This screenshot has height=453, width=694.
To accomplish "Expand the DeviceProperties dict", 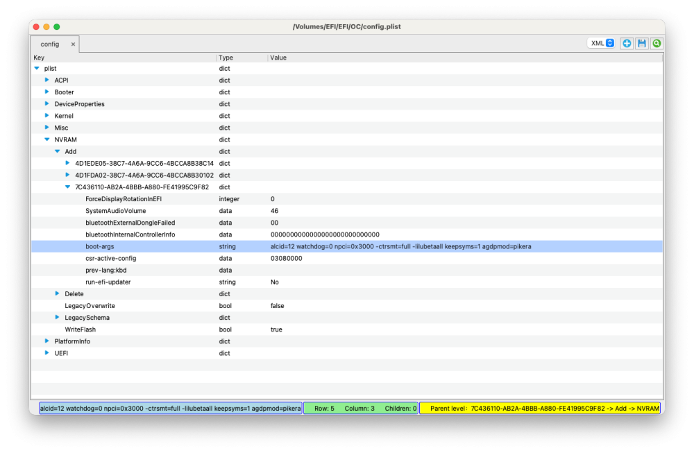I will pyautogui.click(x=47, y=104).
